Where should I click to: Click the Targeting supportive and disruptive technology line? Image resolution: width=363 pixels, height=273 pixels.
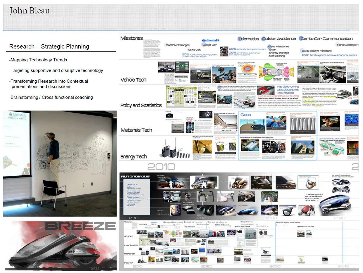[56, 70]
